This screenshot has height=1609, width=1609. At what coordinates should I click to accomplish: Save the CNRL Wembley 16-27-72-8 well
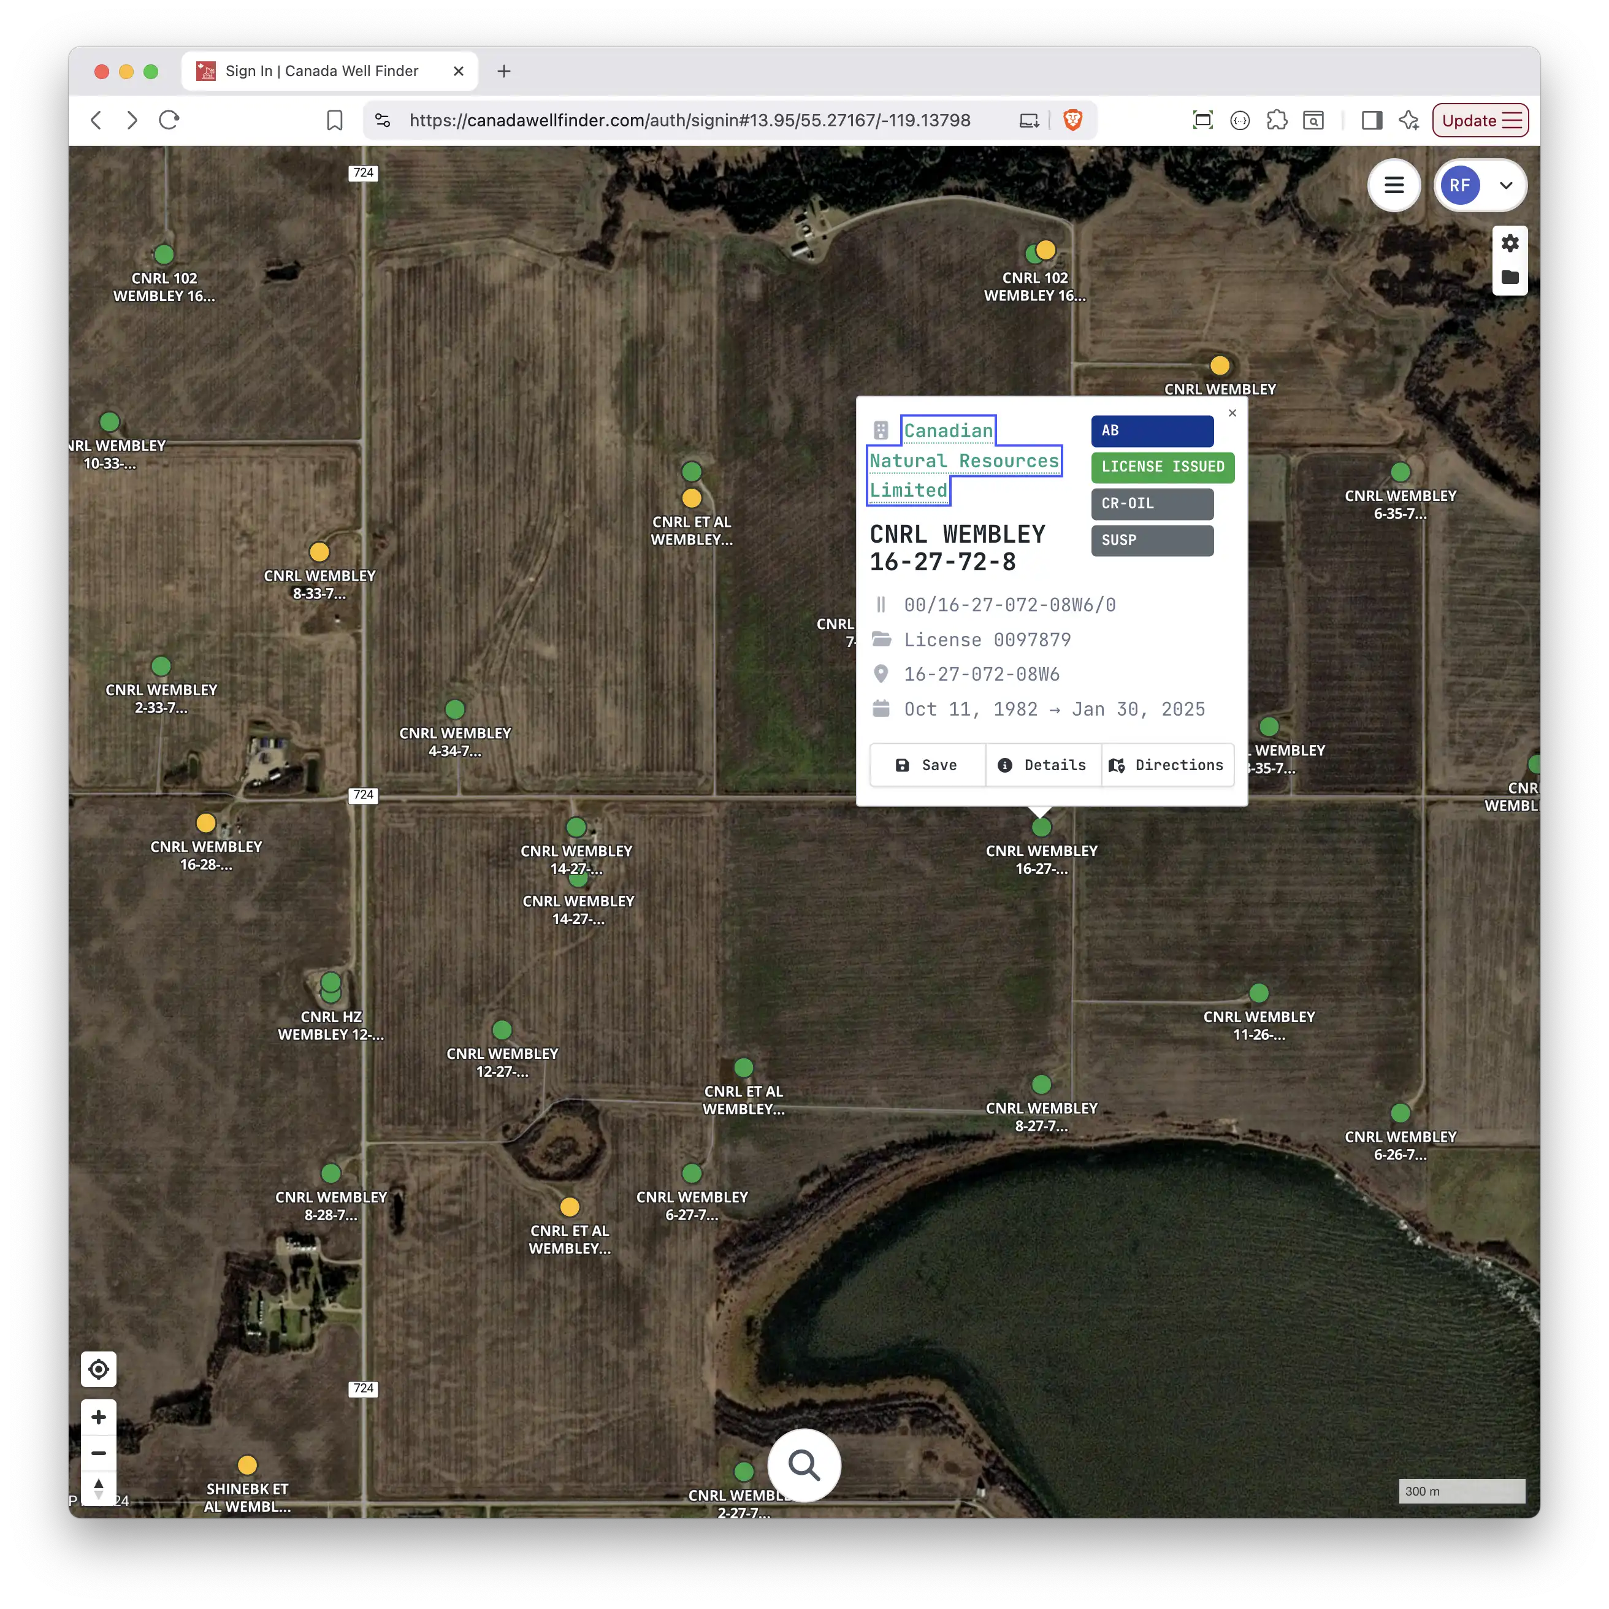coord(926,765)
